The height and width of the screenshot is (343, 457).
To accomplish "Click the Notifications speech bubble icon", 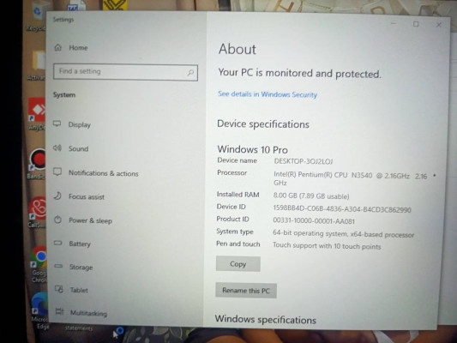I will point(57,172).
